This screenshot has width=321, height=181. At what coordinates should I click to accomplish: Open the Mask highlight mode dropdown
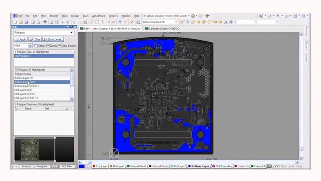[x=30, y=46]
